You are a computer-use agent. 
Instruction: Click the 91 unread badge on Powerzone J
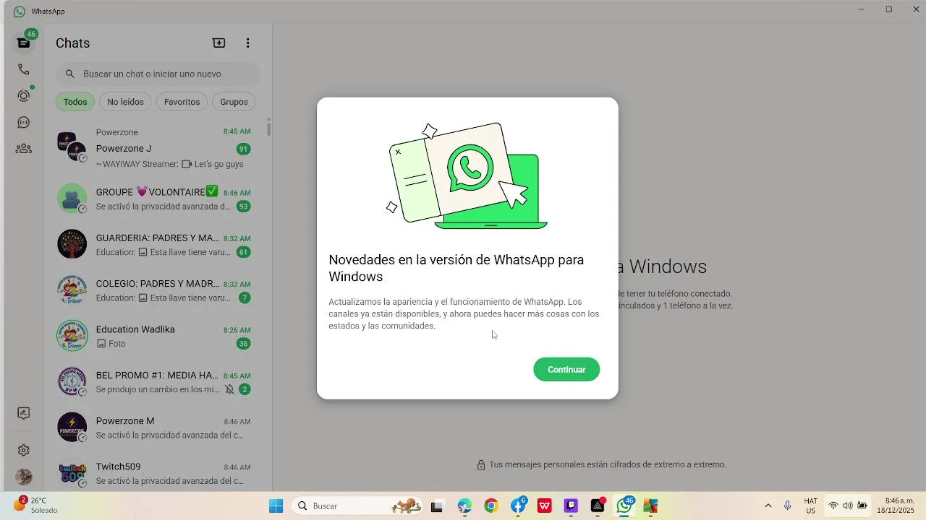pyautogui.click(x=244, y=149)
